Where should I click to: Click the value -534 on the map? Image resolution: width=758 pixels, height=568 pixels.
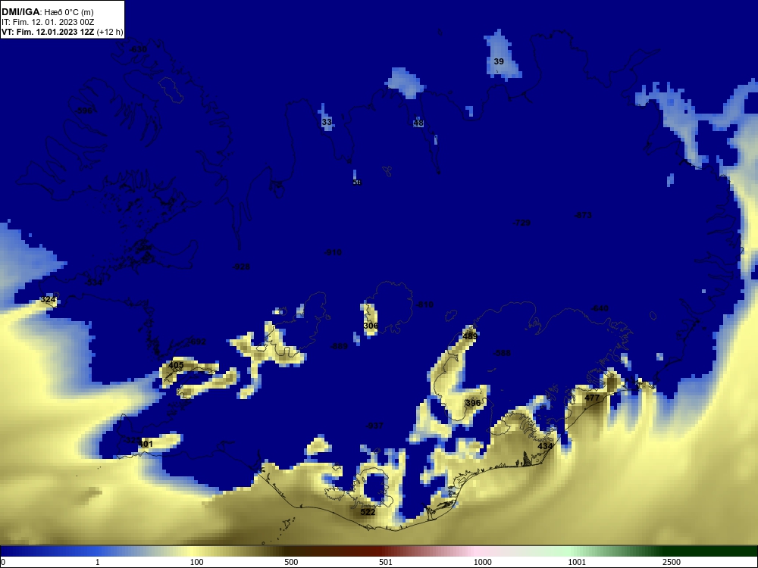point(93,282)
